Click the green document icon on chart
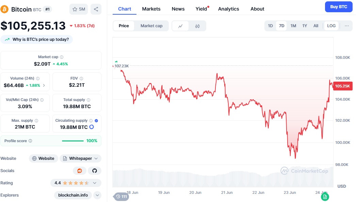 325,197
